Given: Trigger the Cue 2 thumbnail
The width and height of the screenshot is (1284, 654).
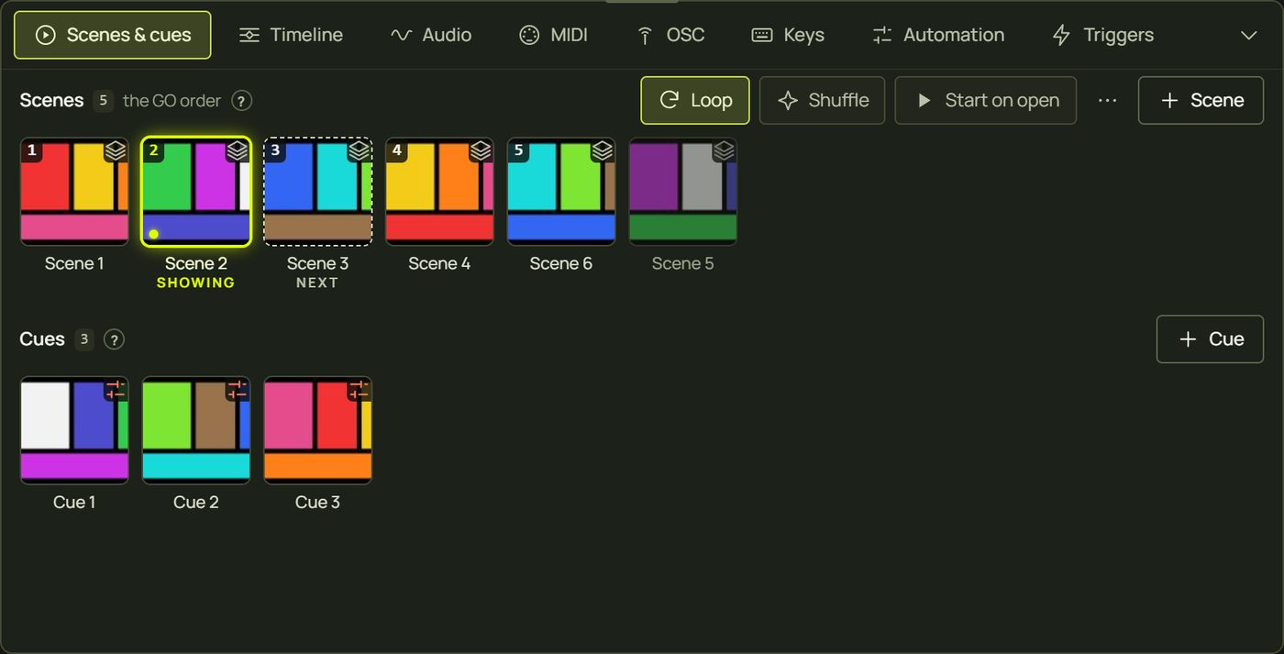Looking at the screenshot, I should pos(196,430).
